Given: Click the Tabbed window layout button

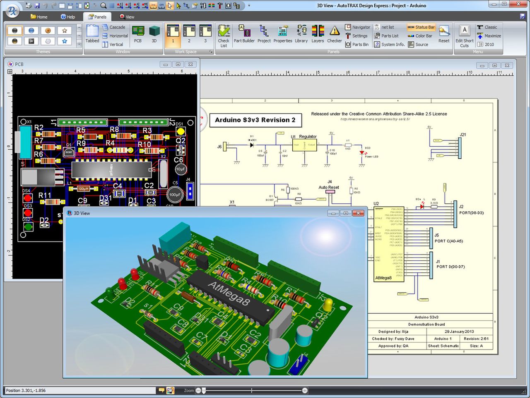Looking at the screenshot, I should point(92,34).
